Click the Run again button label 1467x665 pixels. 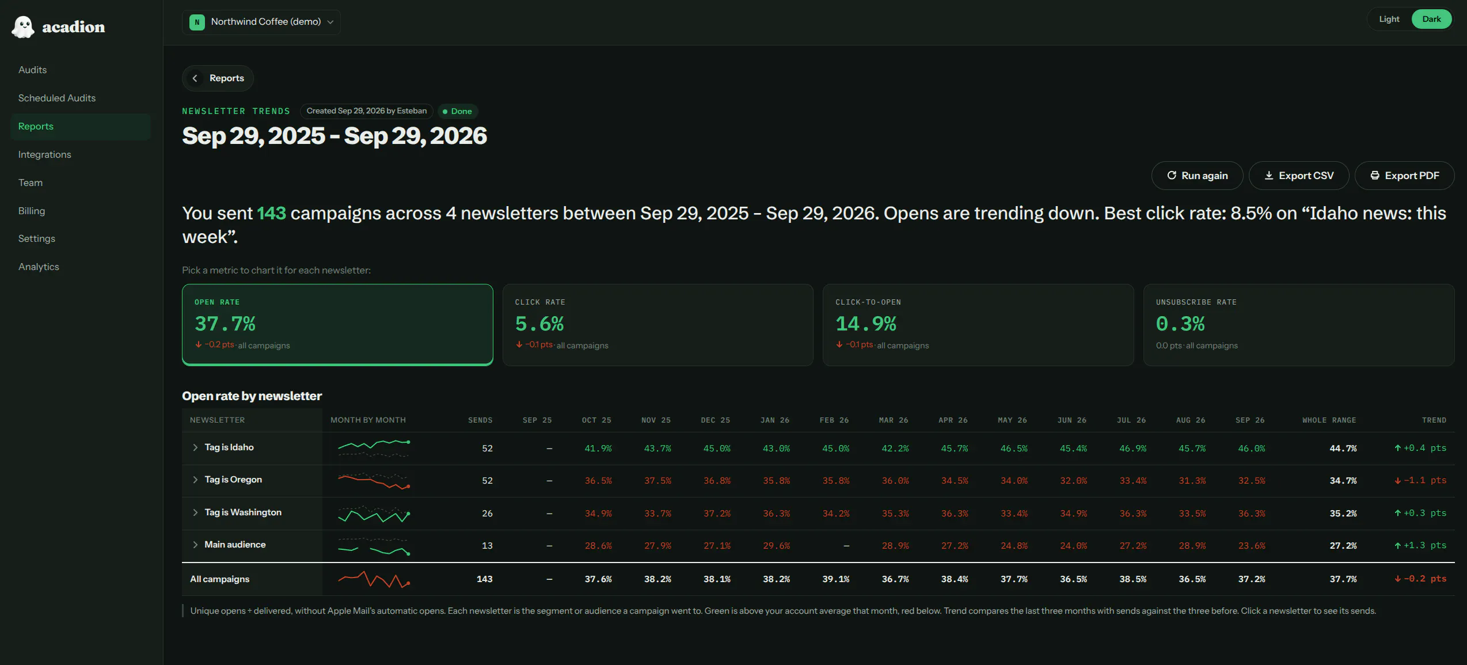(x=1204, y=176)
